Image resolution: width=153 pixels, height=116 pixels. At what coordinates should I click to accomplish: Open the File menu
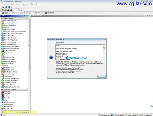pyautogui.click(x=3, y=4)
